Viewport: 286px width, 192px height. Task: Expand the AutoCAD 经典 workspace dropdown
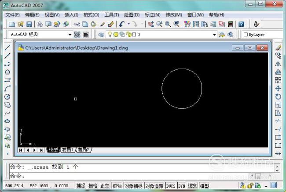click(70, 35)
